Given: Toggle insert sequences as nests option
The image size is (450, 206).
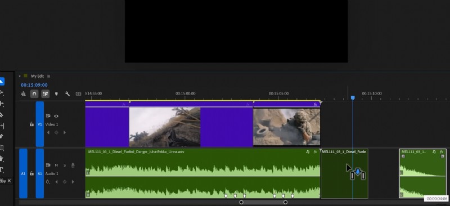Looking at the screenshot, I should pos(23,93).
